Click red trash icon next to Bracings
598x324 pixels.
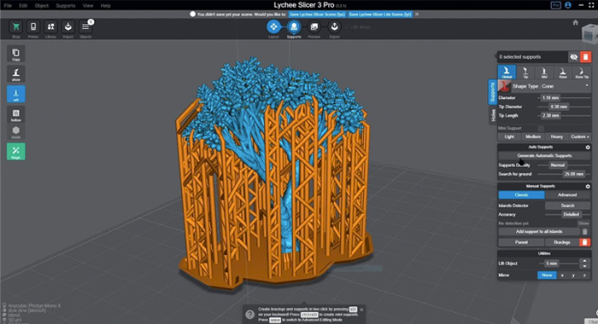584,242
